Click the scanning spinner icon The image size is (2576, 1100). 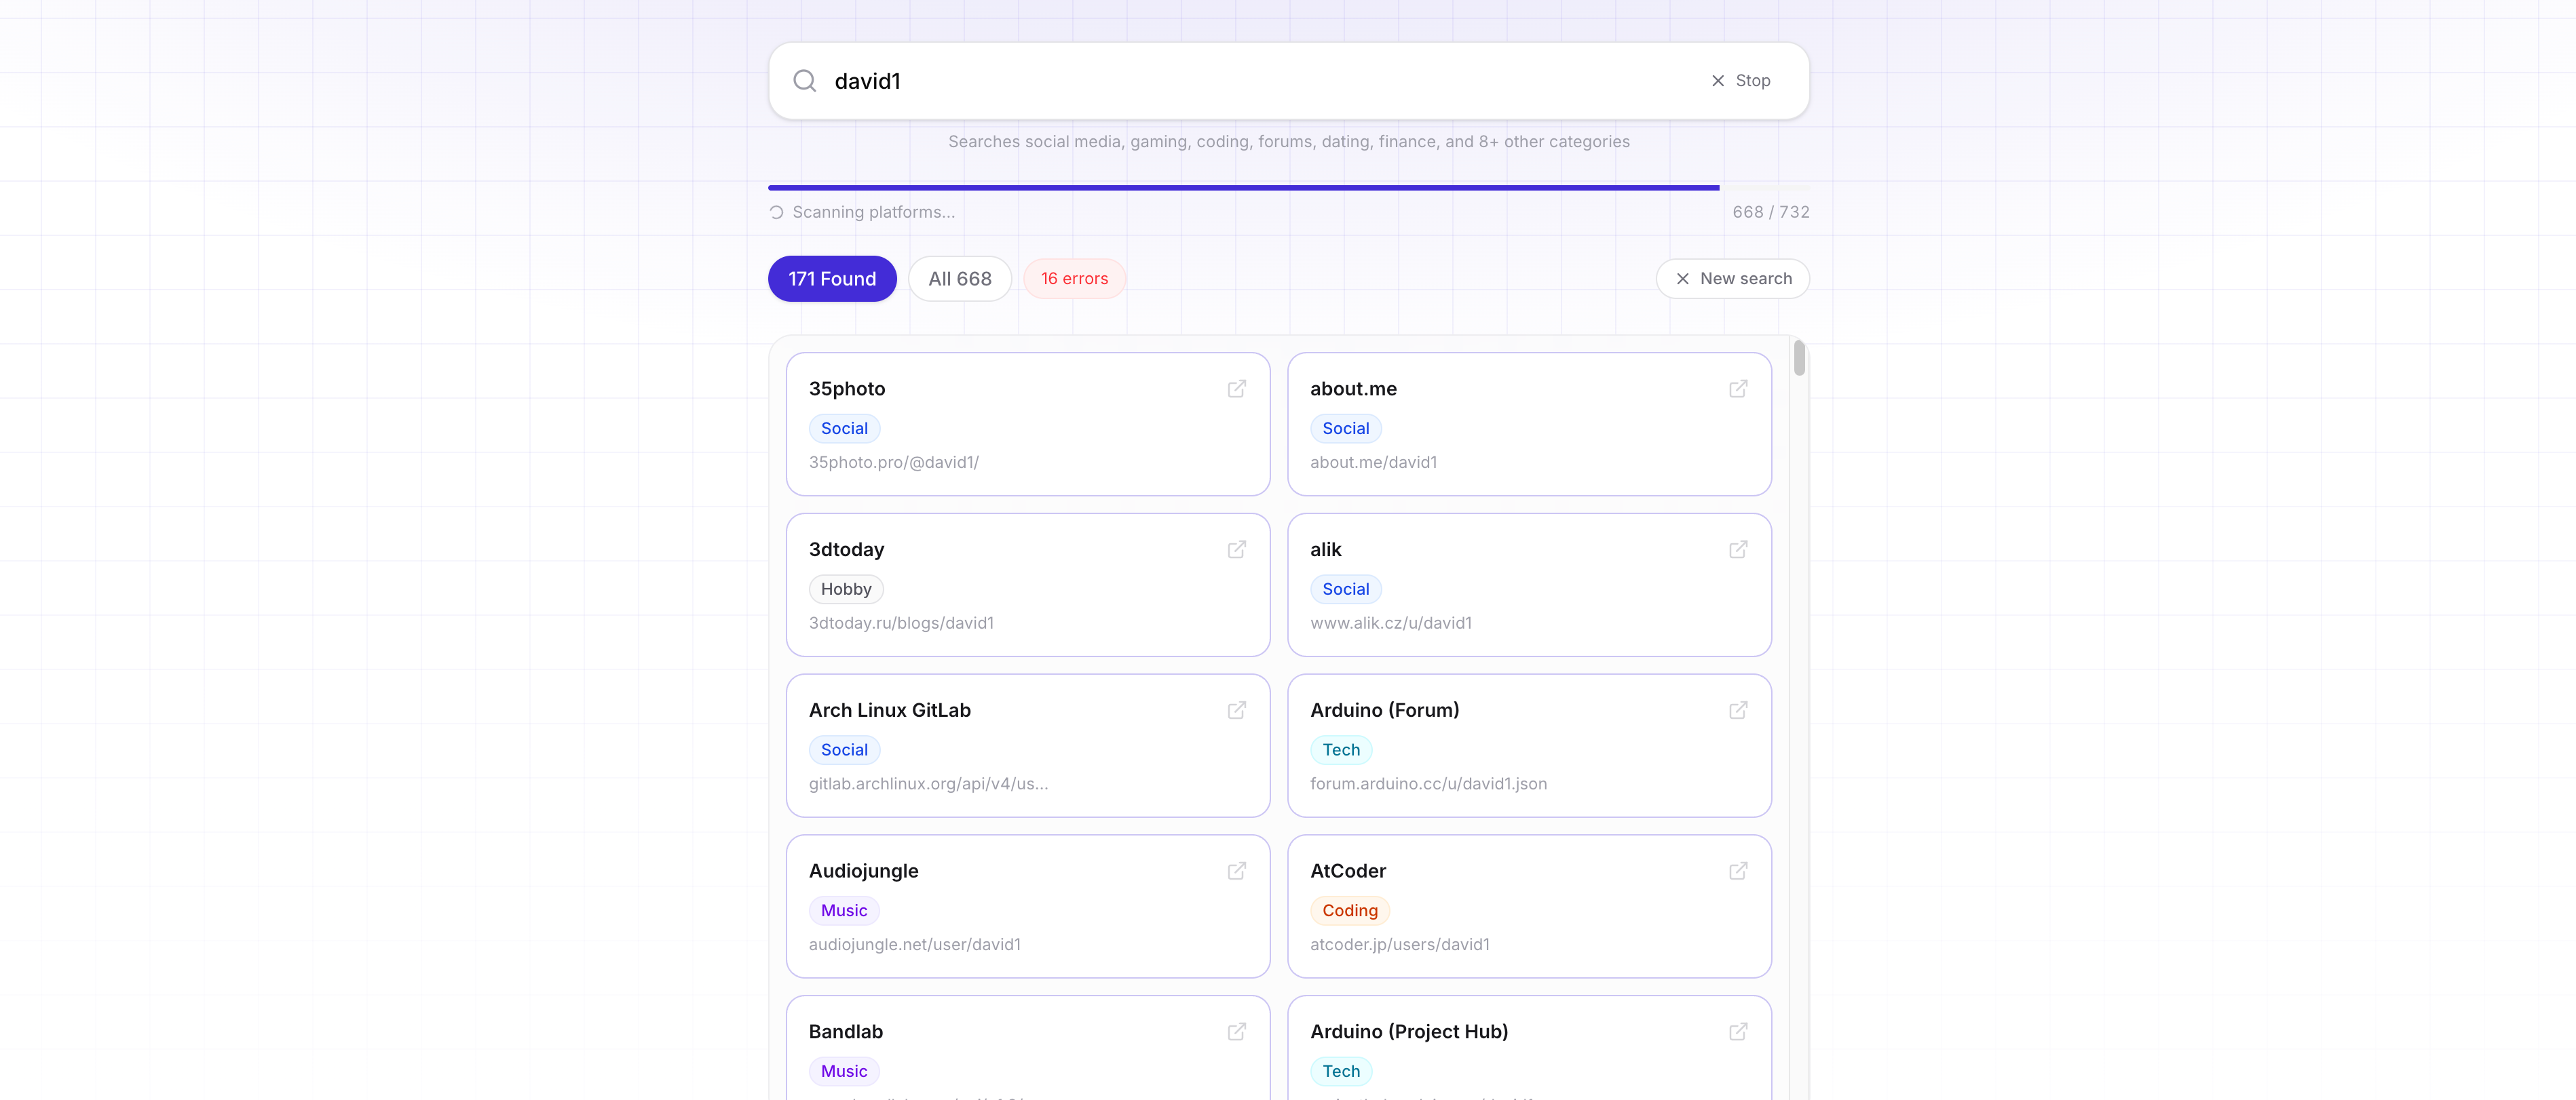click(776, 213)
